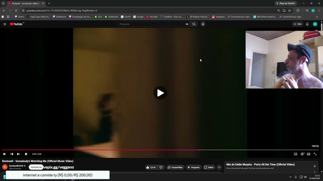This screenshot has height=181, width=323.
Task: Subscribe with the Inscrever-se button
Action: 36,167
